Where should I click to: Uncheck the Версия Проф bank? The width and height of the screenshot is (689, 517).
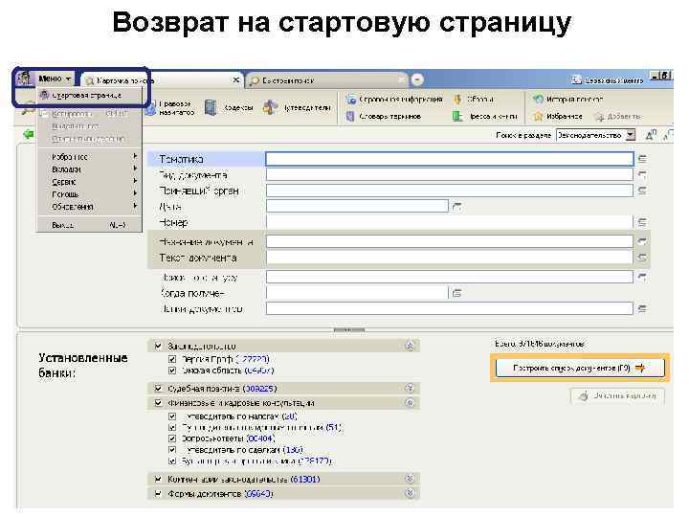[x=172, y=359]
